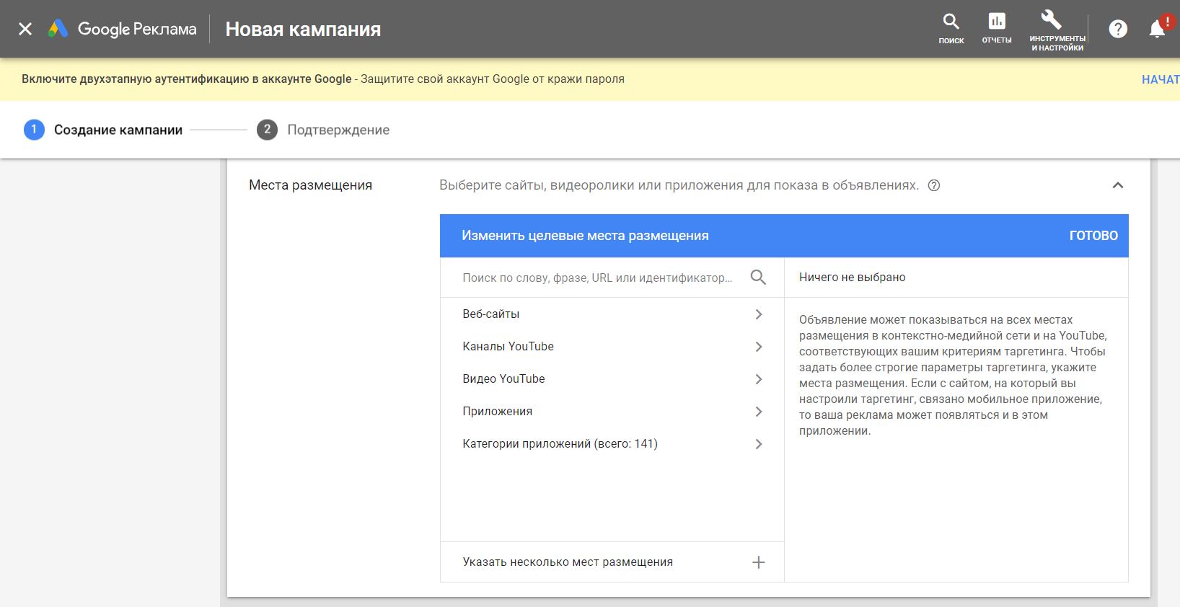Image resolution: width=1180 pixels, height=607 pixels.
Task: Select step 1 Создание кампании
Action: 103,130
